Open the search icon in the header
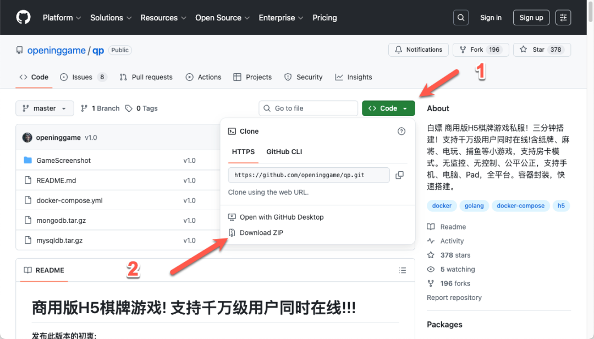 (x=461, y=17)
